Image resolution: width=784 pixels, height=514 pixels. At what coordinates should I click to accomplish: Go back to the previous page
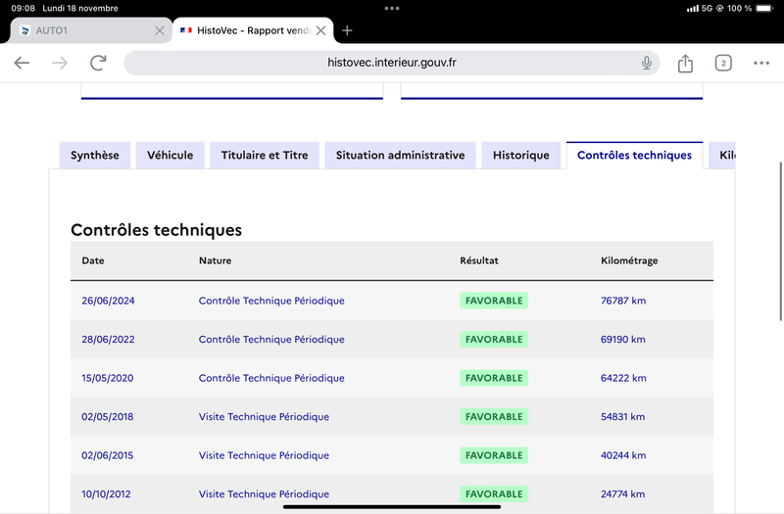22,63
